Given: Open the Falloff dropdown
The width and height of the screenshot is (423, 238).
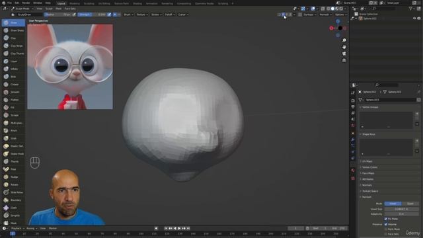Looking at the screenshot, I should (170, 15).
